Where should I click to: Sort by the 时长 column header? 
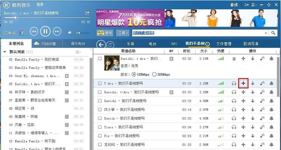[186, 51]
